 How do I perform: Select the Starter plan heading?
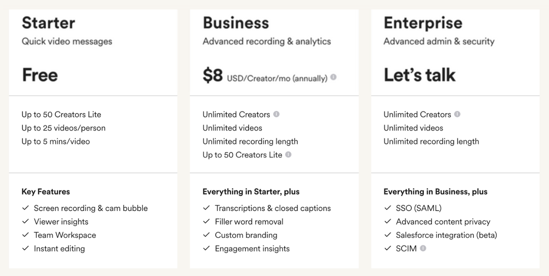tap(48, 23)
